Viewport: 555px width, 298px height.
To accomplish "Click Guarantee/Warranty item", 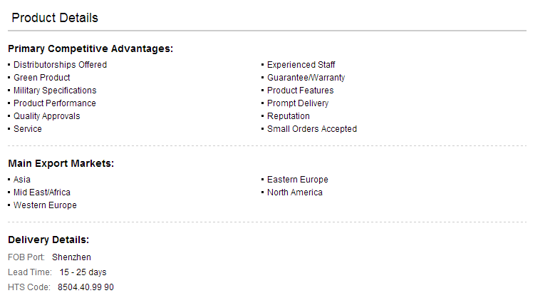I will click(x=306, y=78).
